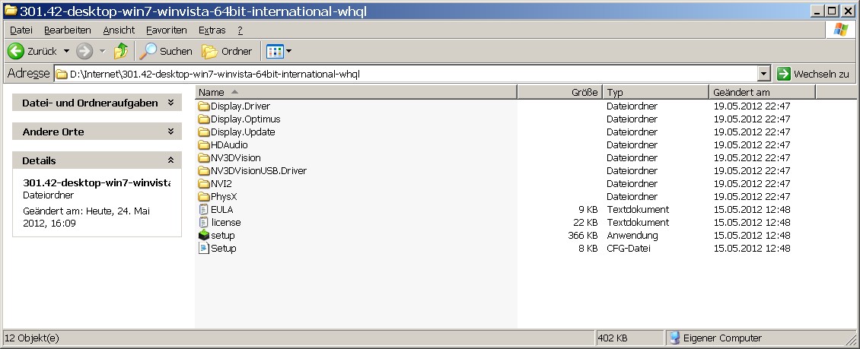Click the license text document icon
This screenshot has height=349, width=860.
[203, 223]
